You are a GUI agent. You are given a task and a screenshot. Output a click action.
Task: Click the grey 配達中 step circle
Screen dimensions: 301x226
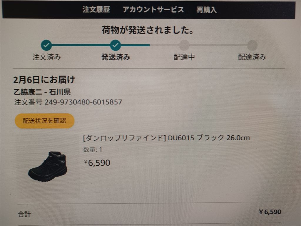tap(184, 45)
